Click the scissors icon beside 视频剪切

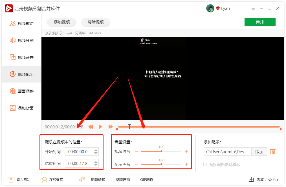13,23
